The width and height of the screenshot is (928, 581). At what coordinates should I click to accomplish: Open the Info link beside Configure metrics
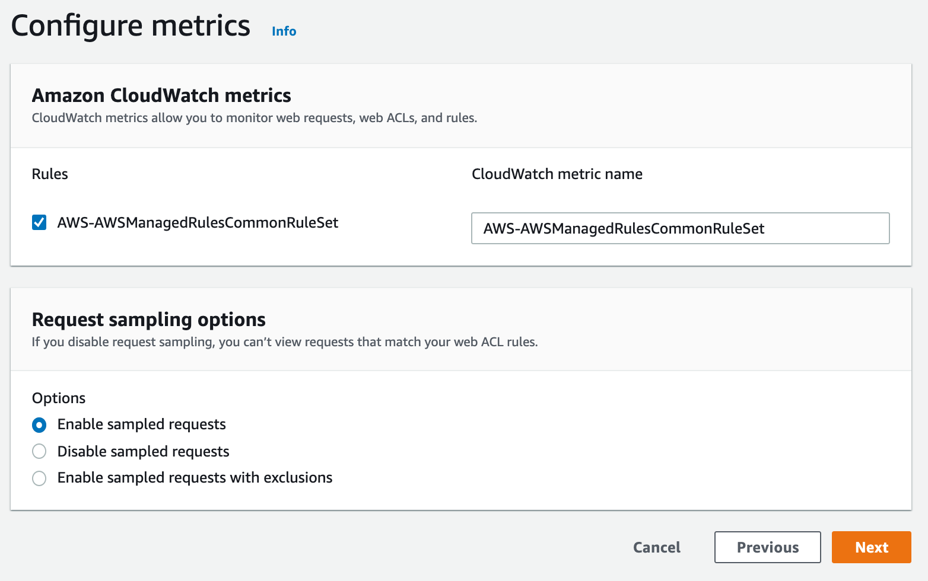coord(284,31)
